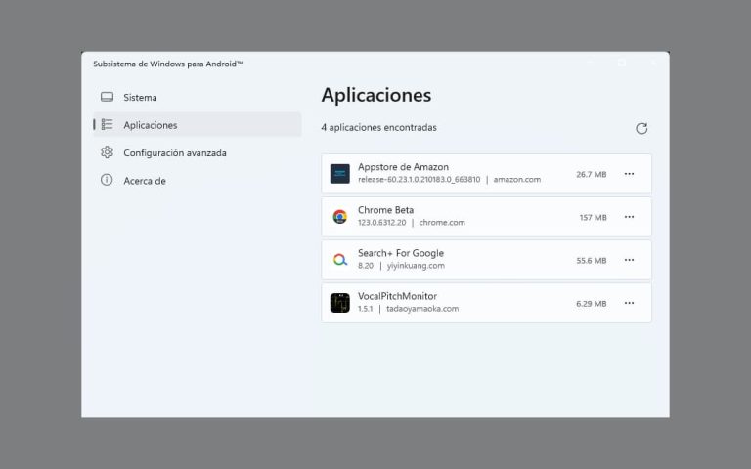The height and width of the screenshot is (469, 751).
Task: Click the 157 MB size value
Action: [x=593, y=217]
